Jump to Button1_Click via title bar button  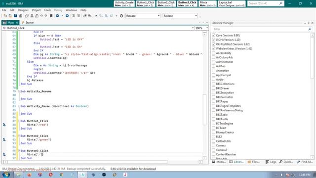tap(145, 3)
